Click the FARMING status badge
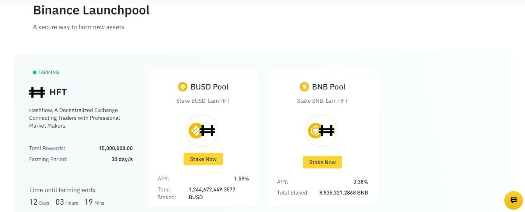525x212 pixels. tap(46, 72)
